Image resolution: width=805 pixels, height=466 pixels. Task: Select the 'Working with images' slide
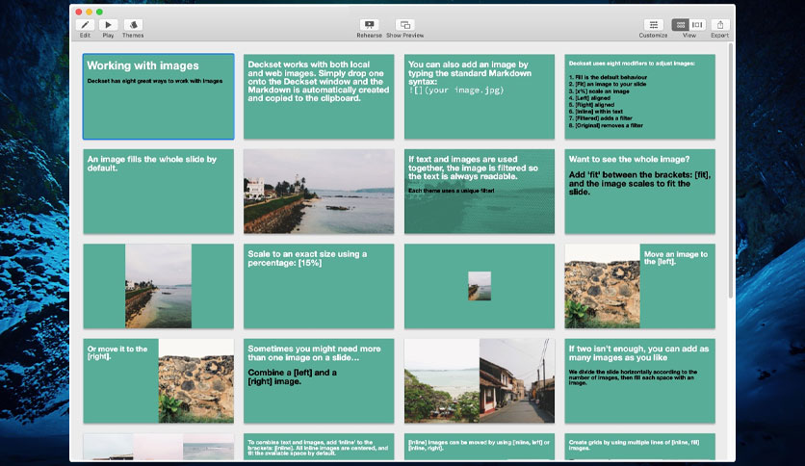159,96
